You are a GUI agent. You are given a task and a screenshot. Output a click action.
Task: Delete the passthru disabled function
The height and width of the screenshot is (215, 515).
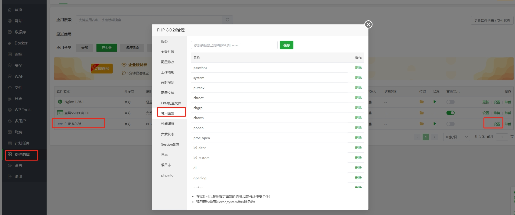click(x=358, y=68)
